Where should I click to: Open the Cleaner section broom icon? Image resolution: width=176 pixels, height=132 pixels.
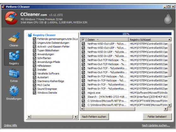pyautogui.click(x=14, y=38)
